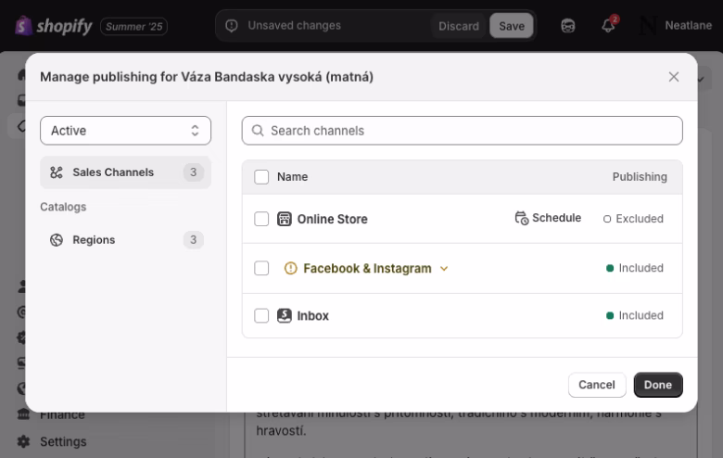Focus the Search channels field
This screenshot has width=723, height=458.
462,131
